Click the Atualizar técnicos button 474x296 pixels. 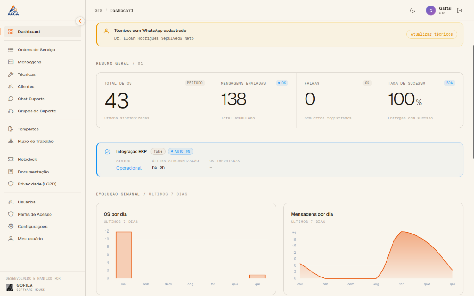(x=432, y=34)
